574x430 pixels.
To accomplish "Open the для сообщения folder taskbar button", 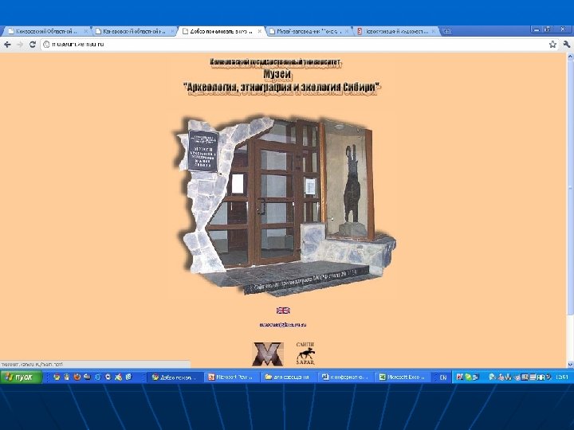I will coord(289,377).
